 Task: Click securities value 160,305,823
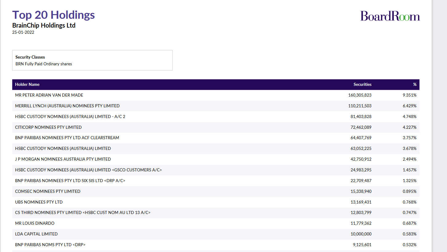(360, 95)
